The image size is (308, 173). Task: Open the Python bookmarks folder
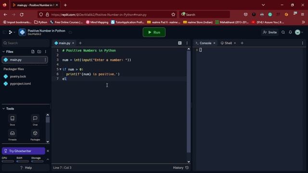(40, 22)
